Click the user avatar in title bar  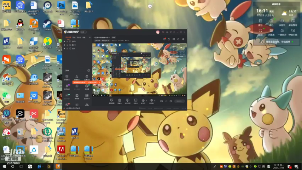[158, 32]
